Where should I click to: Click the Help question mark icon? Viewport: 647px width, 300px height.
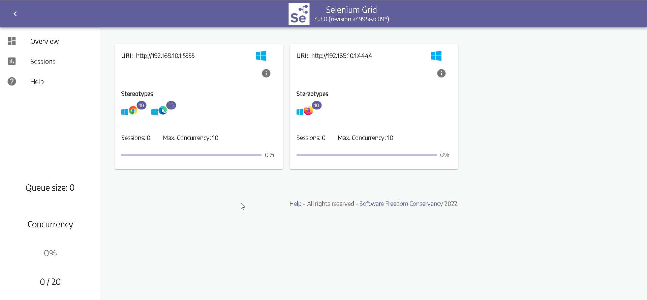pyautogui.click(x=12, y=81)
